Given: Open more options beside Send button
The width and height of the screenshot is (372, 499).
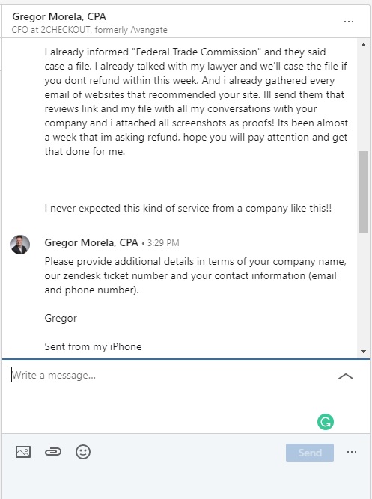Looking at the screenshot, I should tap(352, 452).
